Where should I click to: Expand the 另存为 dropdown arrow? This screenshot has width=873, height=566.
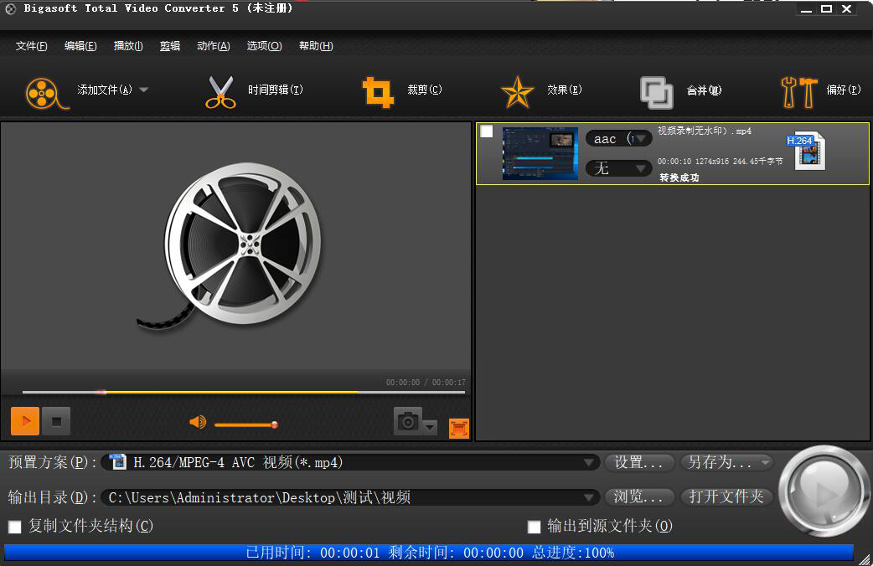click(x=766, y=462)
